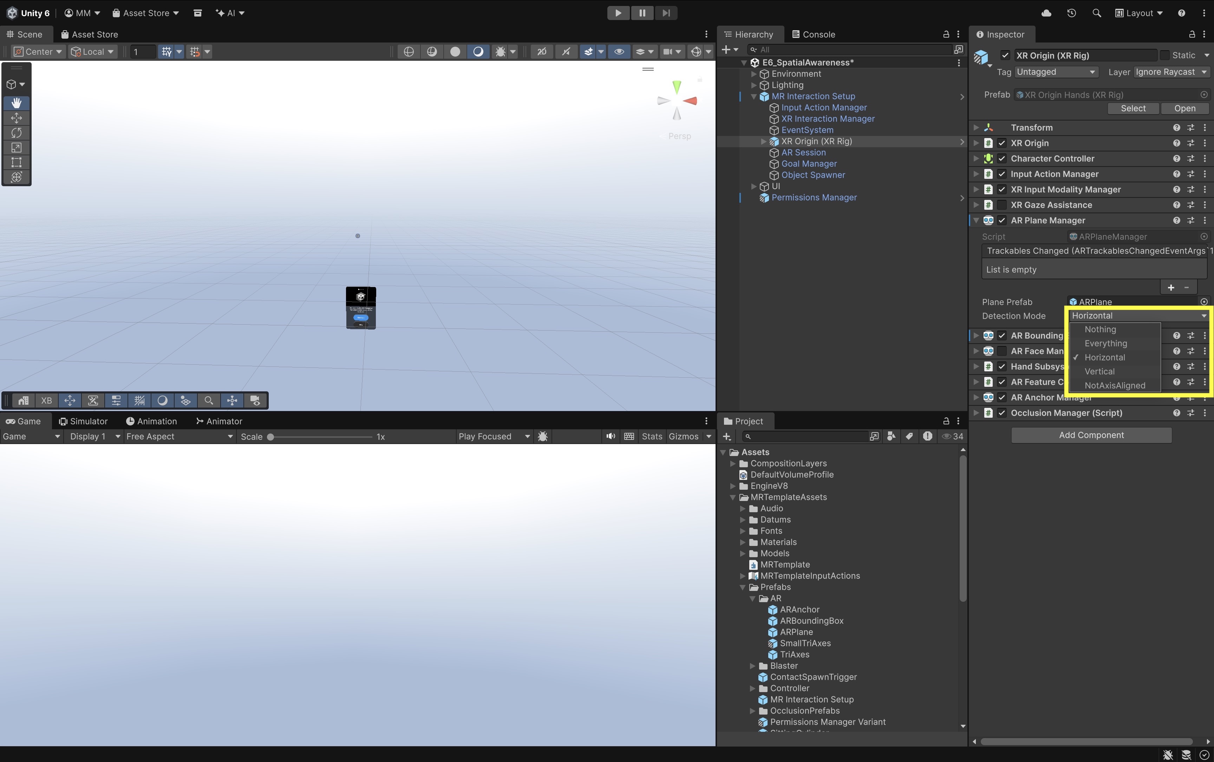Disable the AR Plane Manager component checkbox
This screenshot has height=762, width=1214.
click(x=1002, y=220)
